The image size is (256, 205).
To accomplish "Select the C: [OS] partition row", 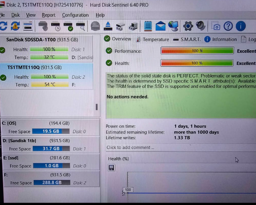I will [x=51, y=128].
